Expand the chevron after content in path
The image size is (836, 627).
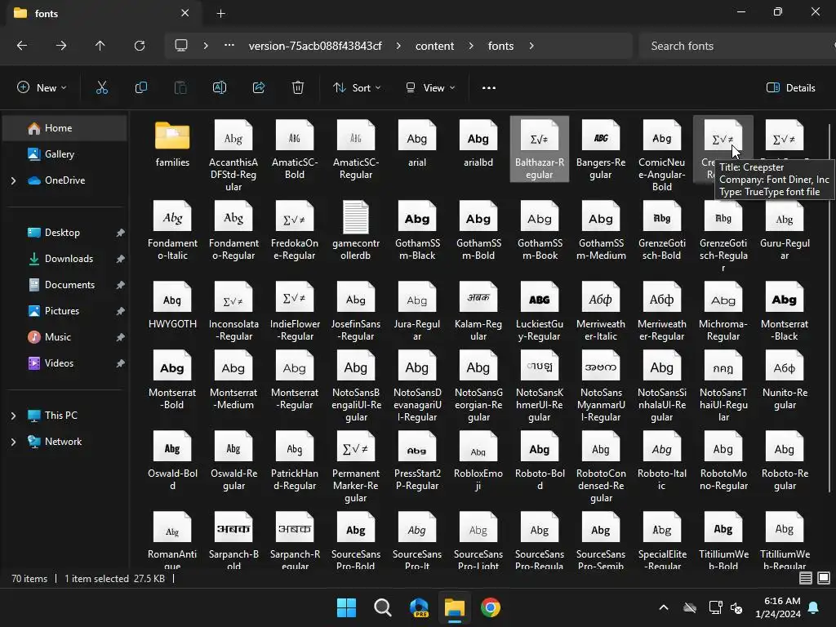[x=471, y=46]
